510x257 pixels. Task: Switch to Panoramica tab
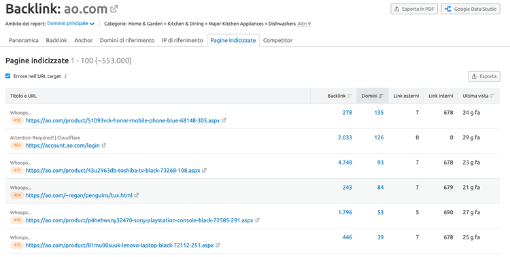24,40
